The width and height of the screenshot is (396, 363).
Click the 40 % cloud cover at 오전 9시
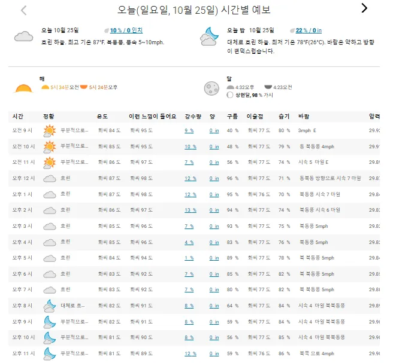[x=232, y=130]
